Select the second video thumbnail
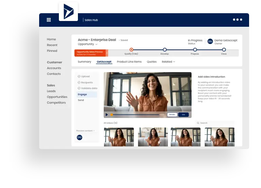 tap(153, 137)
